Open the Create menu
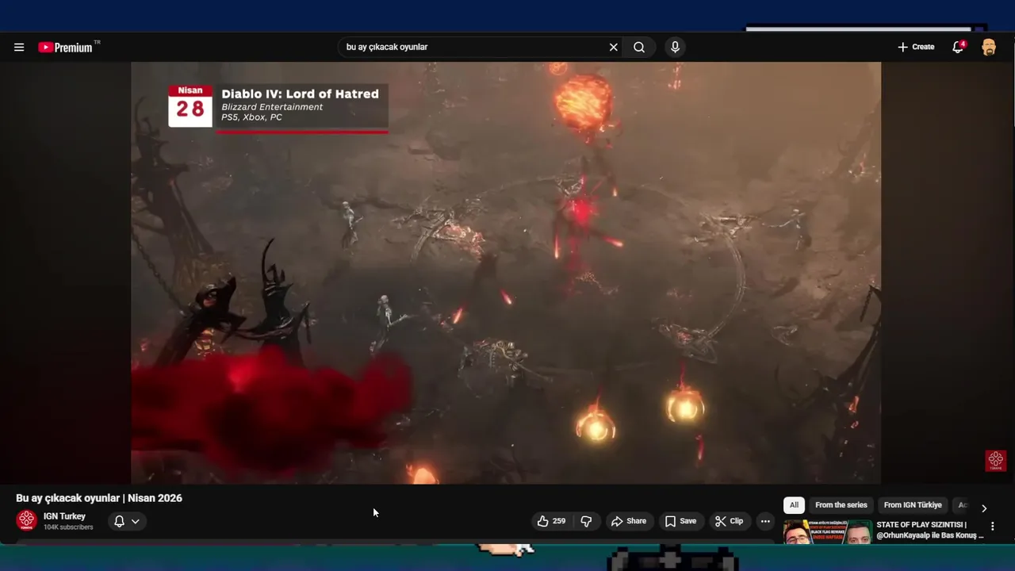The width and height of the screenshot is (1015, 571). 916,47
